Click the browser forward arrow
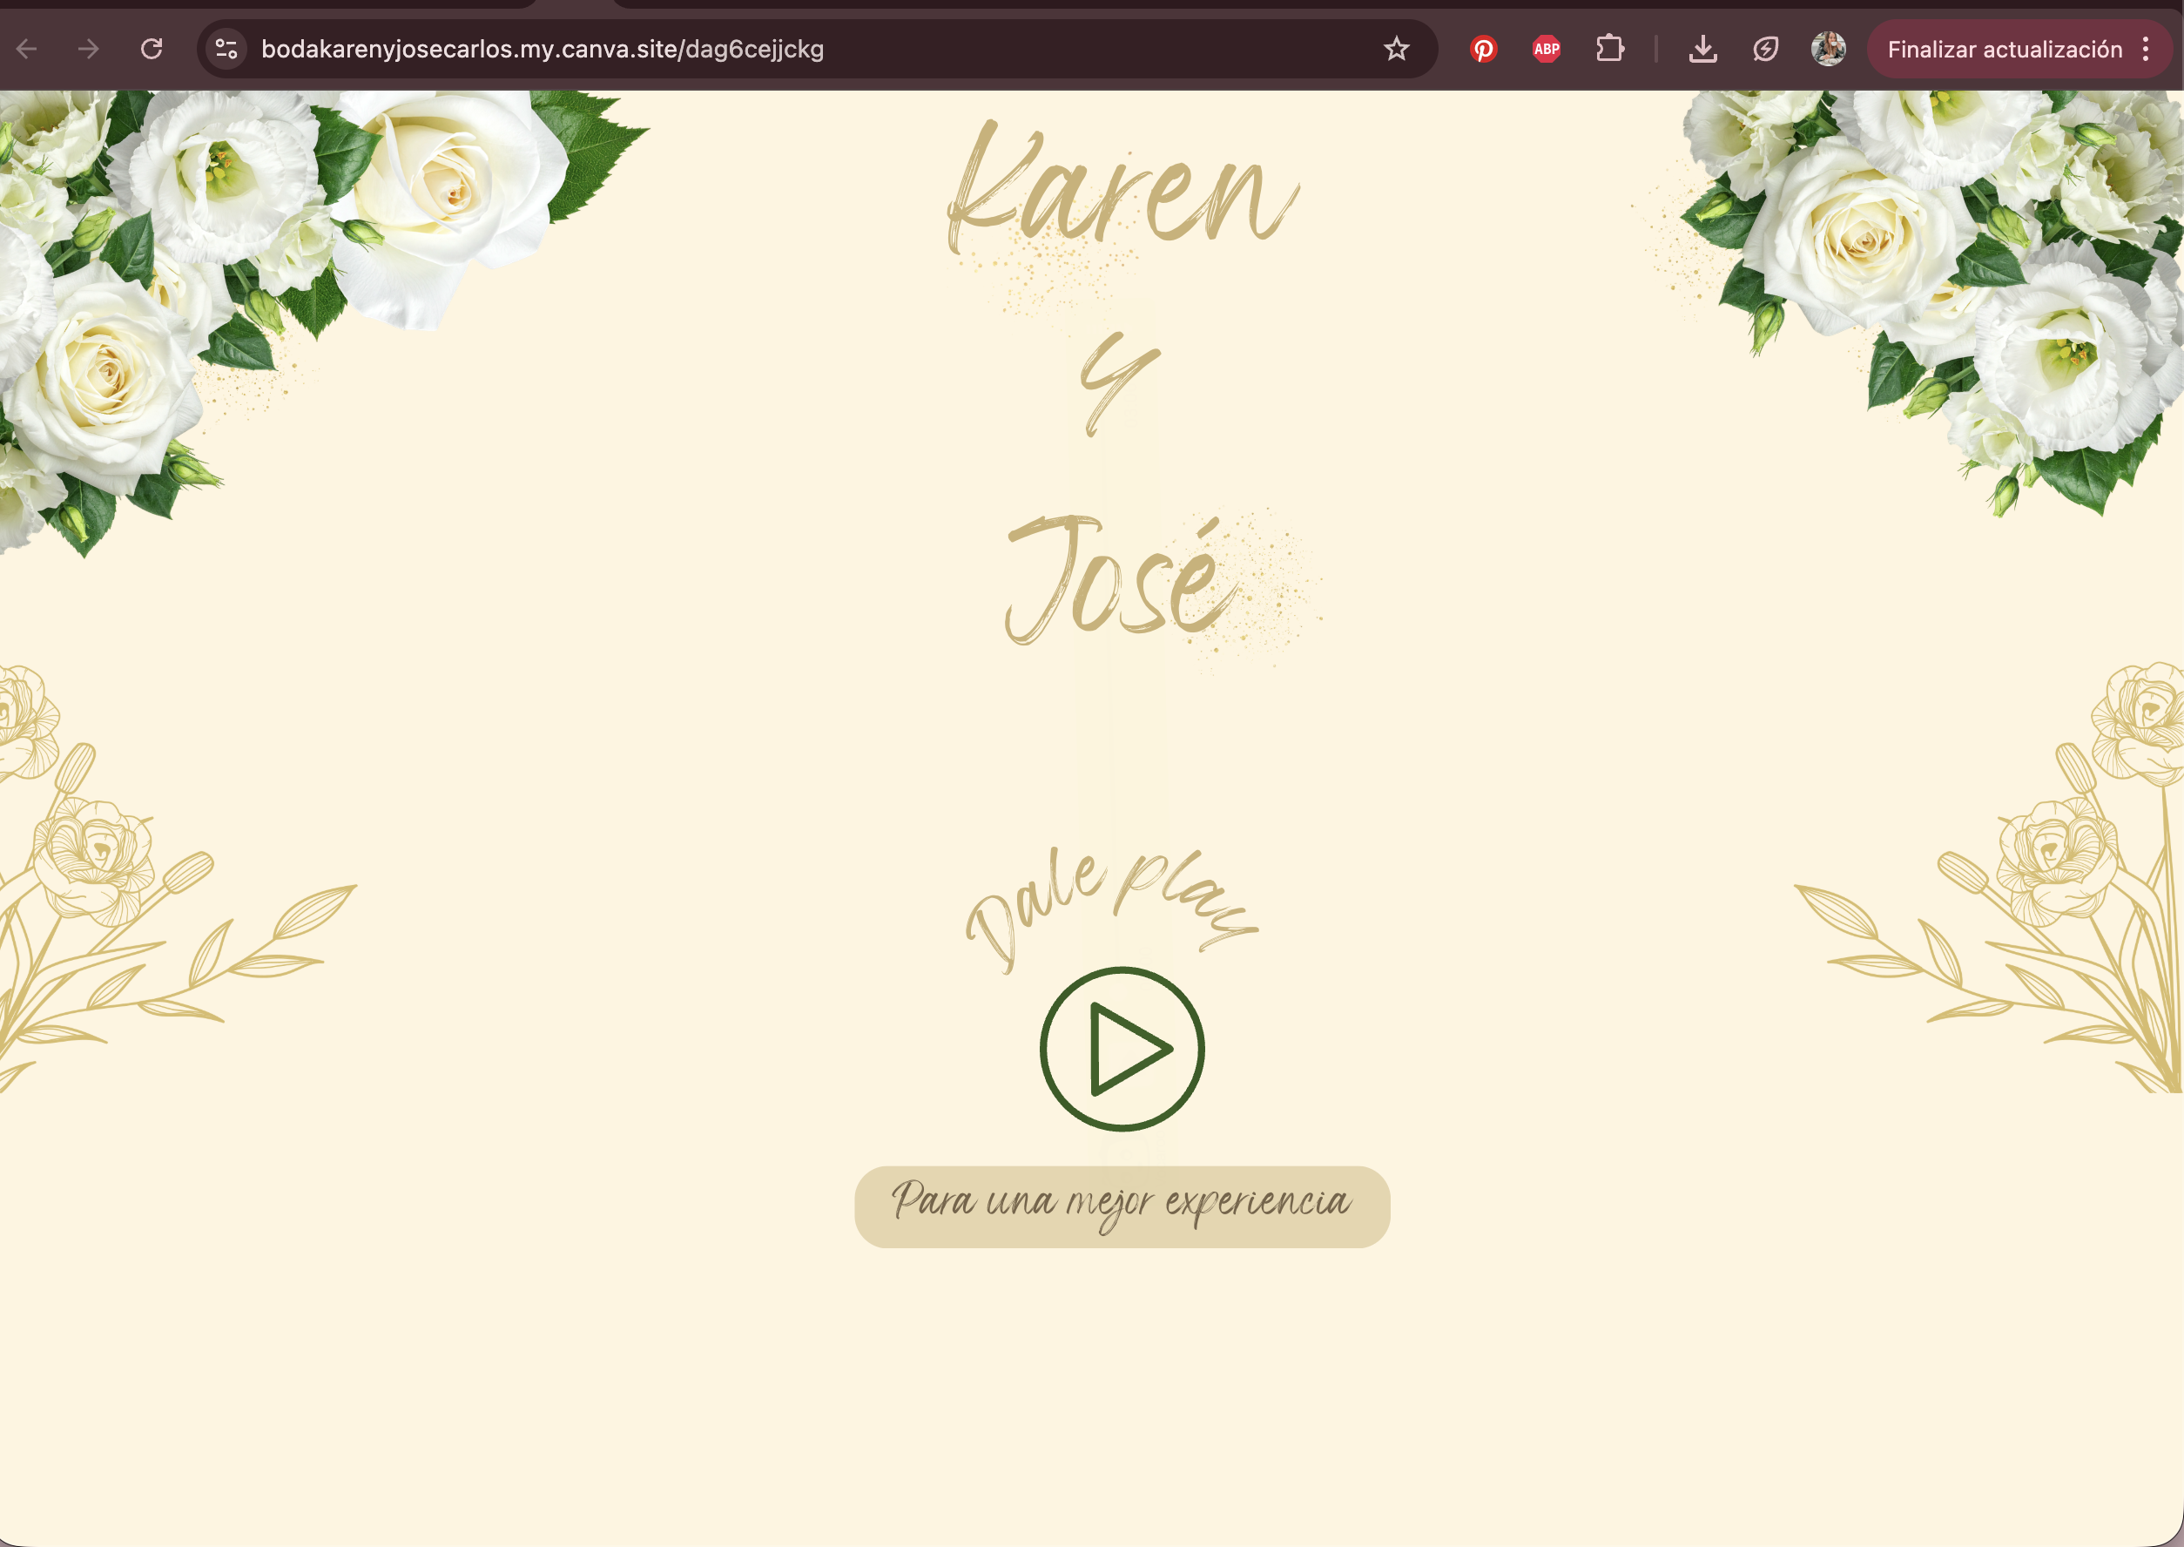The image size is (2184, 1547). pos(89,49)
